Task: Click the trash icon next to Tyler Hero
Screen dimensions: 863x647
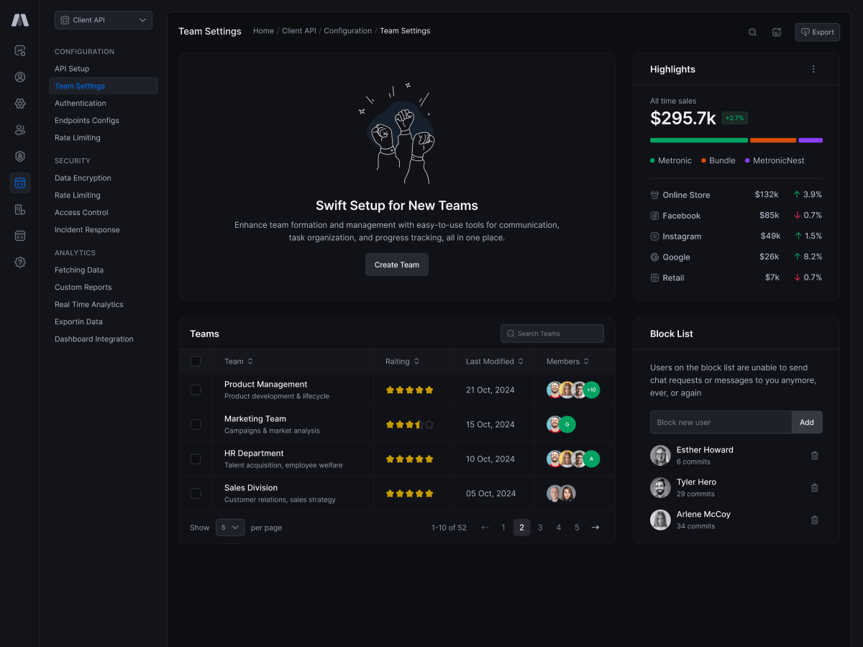Action: coord(814,487)
